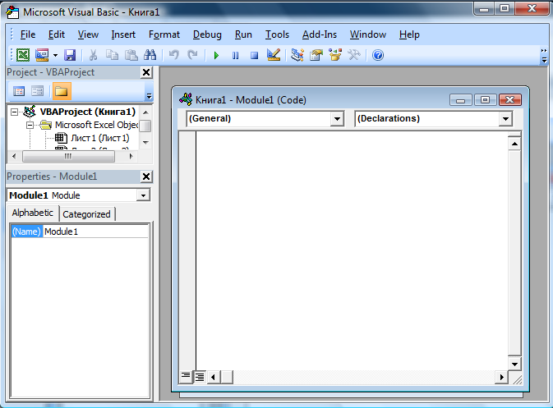
Task: Click the Reset stop icon
Action: click(x=254, y=55)
